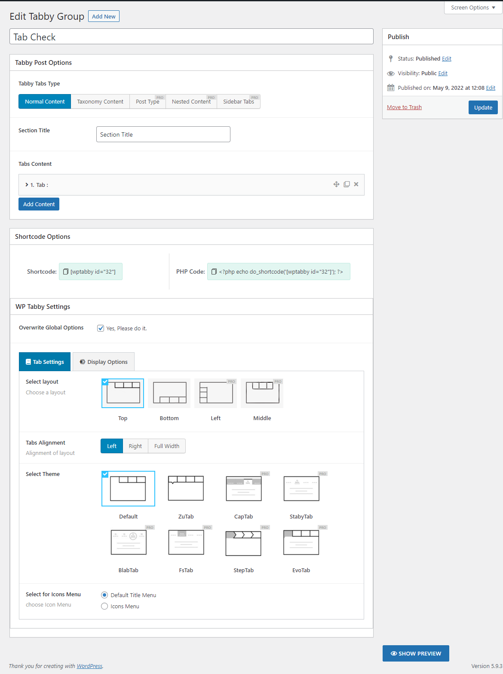Switch to Sidebar Tabs type
This screenshot has width=503, height=674.
[x=239, y=101]
